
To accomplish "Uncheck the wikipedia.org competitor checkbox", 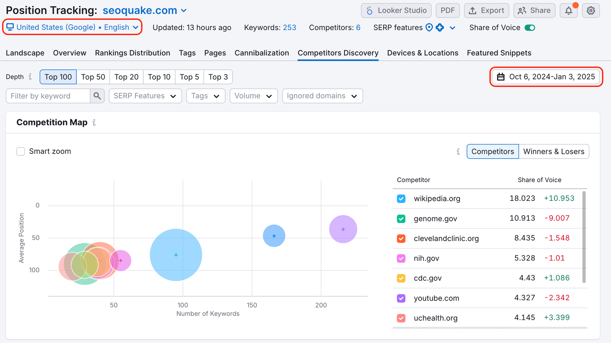I will click(x=401, y=199).
